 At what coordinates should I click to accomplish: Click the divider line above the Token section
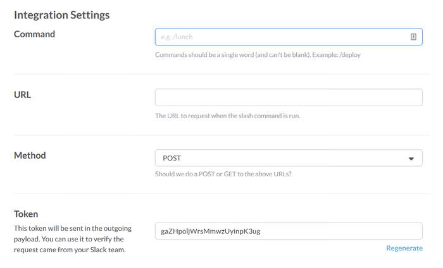click(x=221, y=193)
